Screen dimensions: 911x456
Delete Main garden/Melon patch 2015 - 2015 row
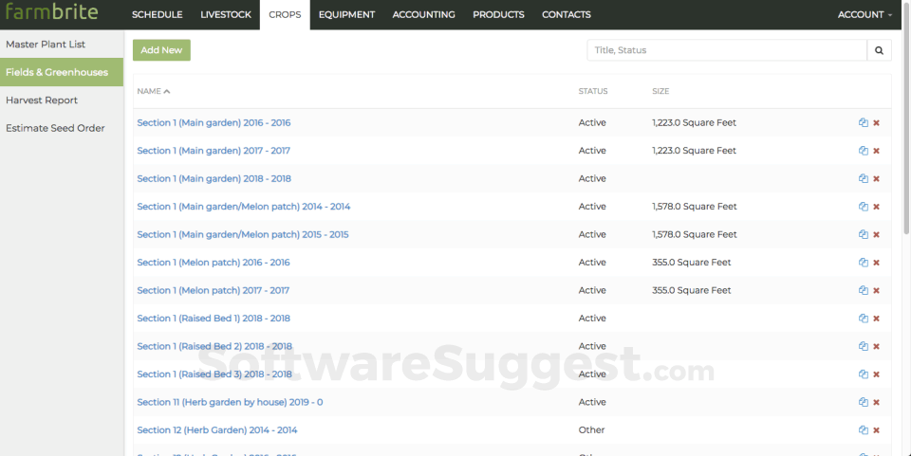pos(876,234)
